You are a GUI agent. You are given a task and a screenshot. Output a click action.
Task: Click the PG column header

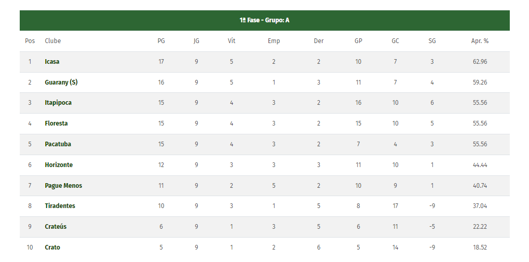161,41
